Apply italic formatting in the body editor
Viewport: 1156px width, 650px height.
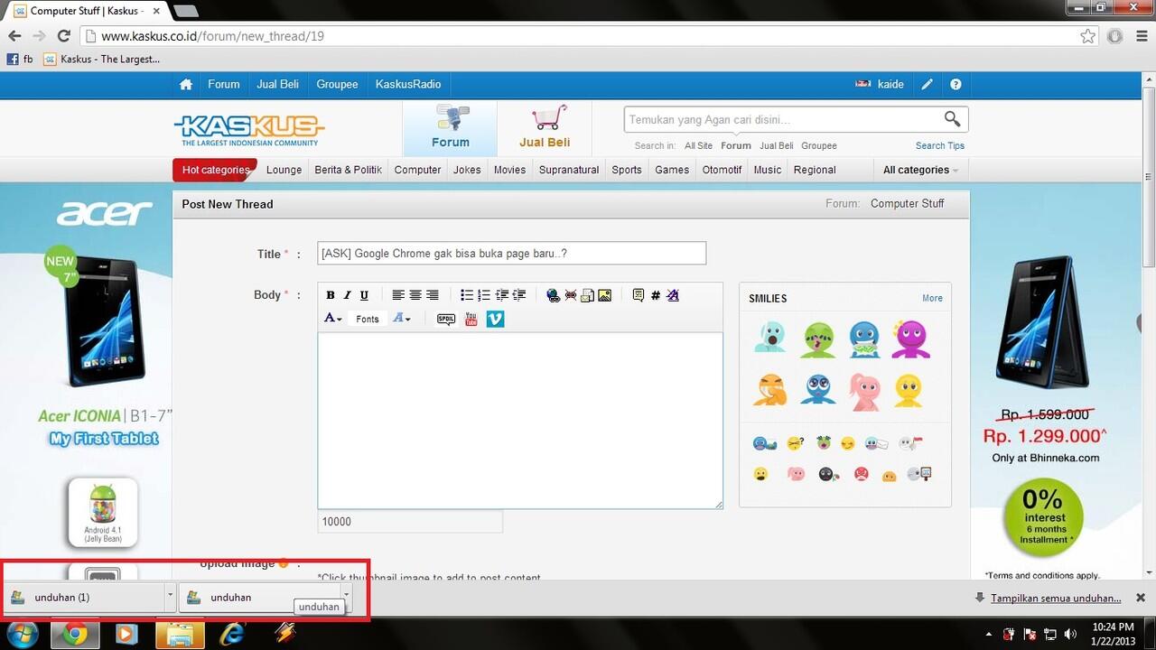coord(347,295)
